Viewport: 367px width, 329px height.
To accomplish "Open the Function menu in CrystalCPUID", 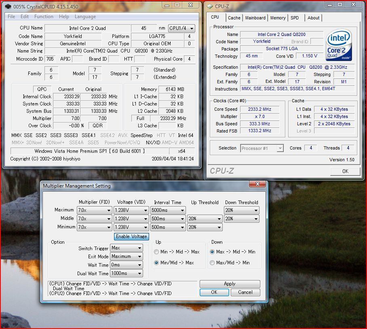I will pos(44,17).
